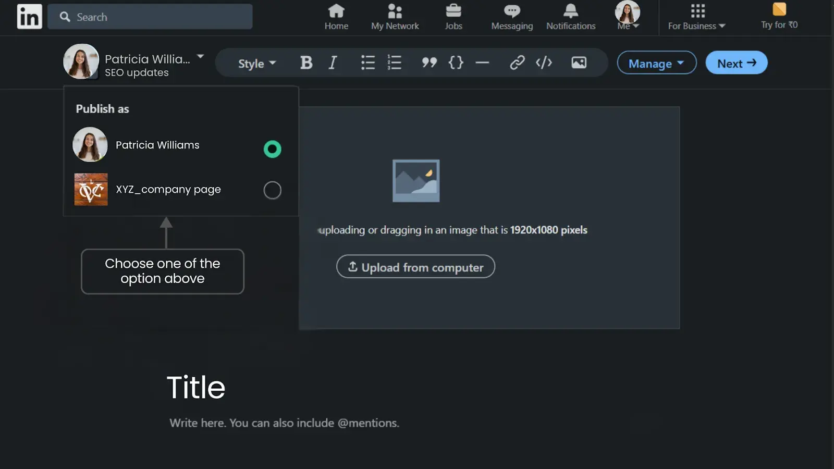The height and width of the screenshot is (469, 834).
Task: Open the Style dropdown
Action: (x=255, y=63)
